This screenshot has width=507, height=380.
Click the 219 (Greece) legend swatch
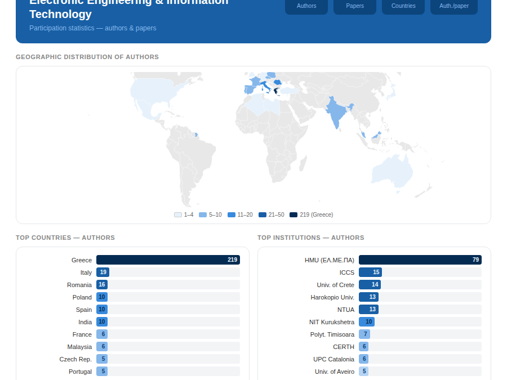pyautogui.click(x=293, y=215)
